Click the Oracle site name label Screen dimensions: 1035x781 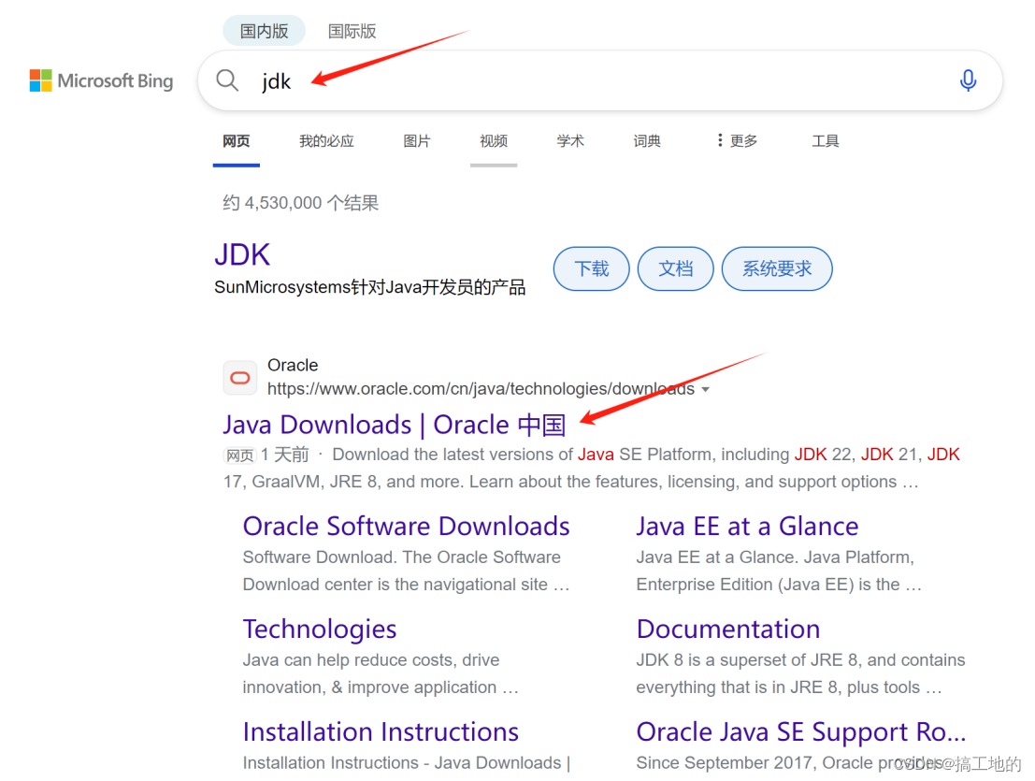point(293,365)
